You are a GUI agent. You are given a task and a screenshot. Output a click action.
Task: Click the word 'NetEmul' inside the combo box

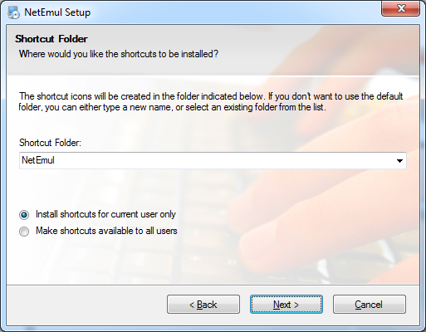point(38,160)
